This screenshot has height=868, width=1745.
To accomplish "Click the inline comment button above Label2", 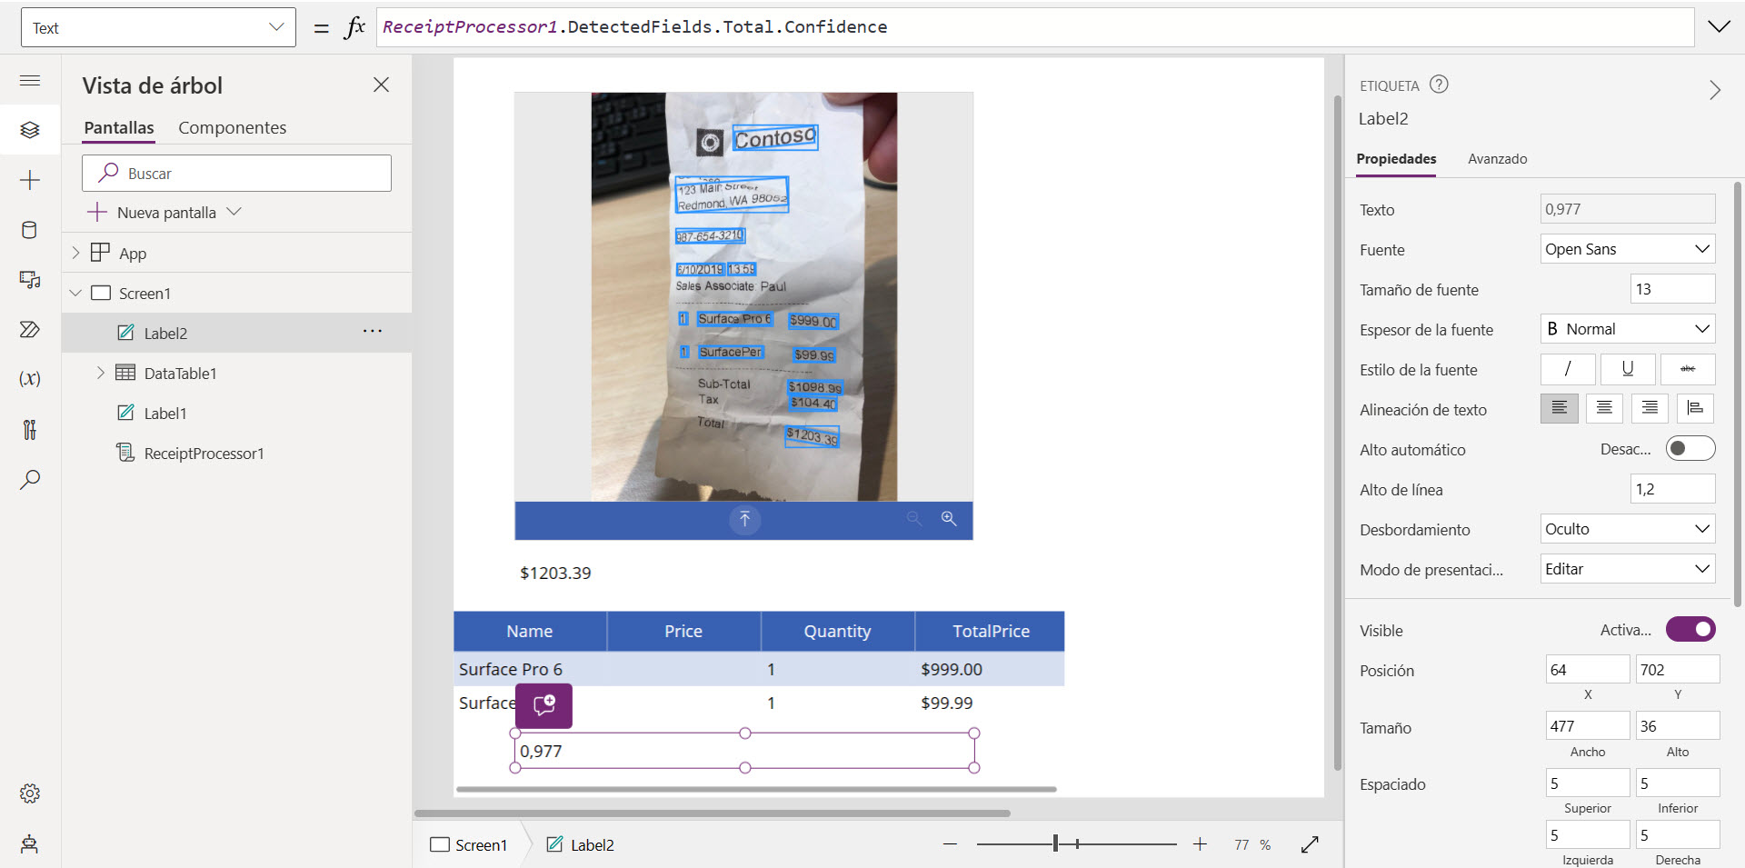I will click(x=543, y=705).
